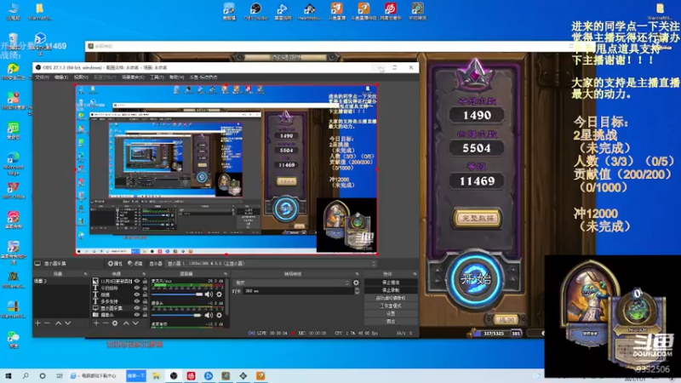Click the transition 时长 duration input field
This screenshot has width=681, height=383.
299,291
